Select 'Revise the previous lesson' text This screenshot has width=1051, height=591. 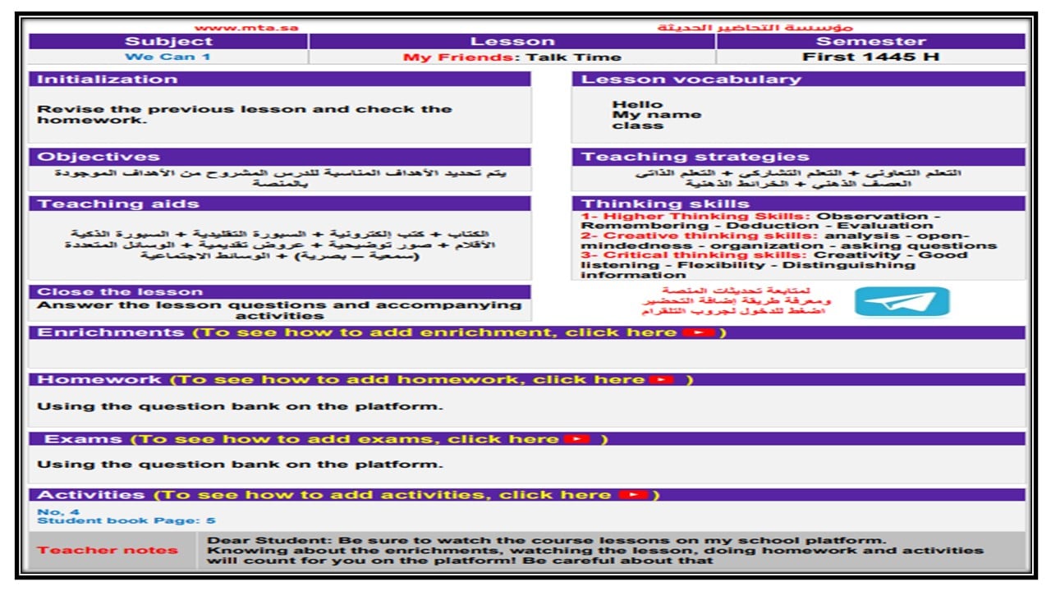click(x=245, y=114)
